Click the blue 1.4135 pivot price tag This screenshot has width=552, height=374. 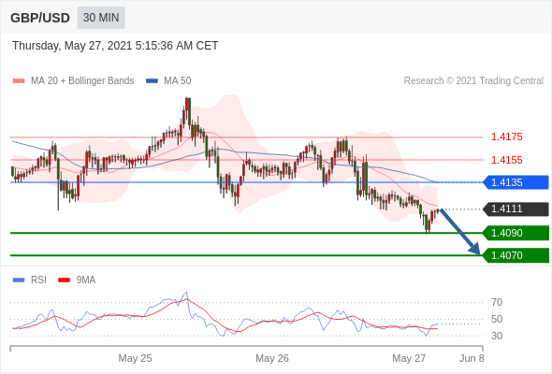(x=516, y=182)
